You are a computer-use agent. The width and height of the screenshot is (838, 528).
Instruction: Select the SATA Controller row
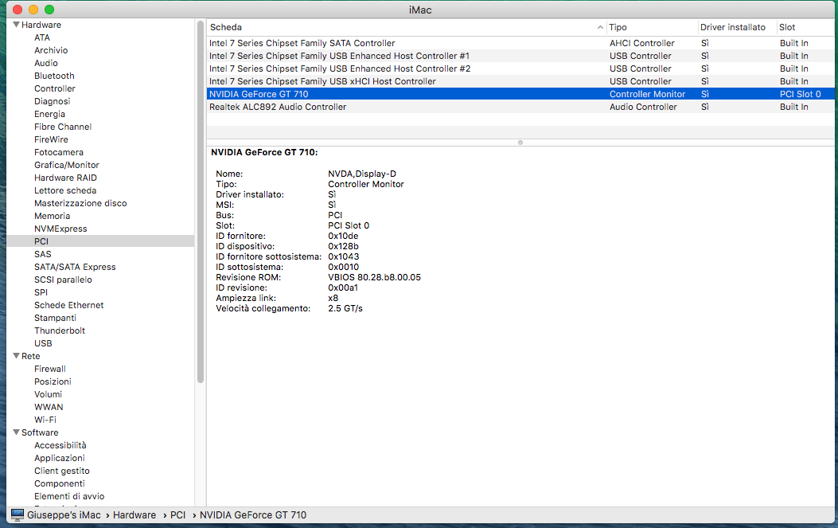point(520,43)
